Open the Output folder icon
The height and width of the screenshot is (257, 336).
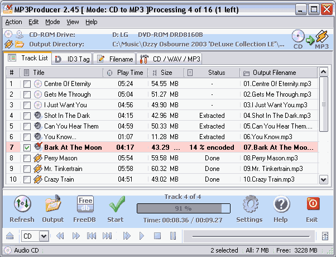[x=52, y=204]
